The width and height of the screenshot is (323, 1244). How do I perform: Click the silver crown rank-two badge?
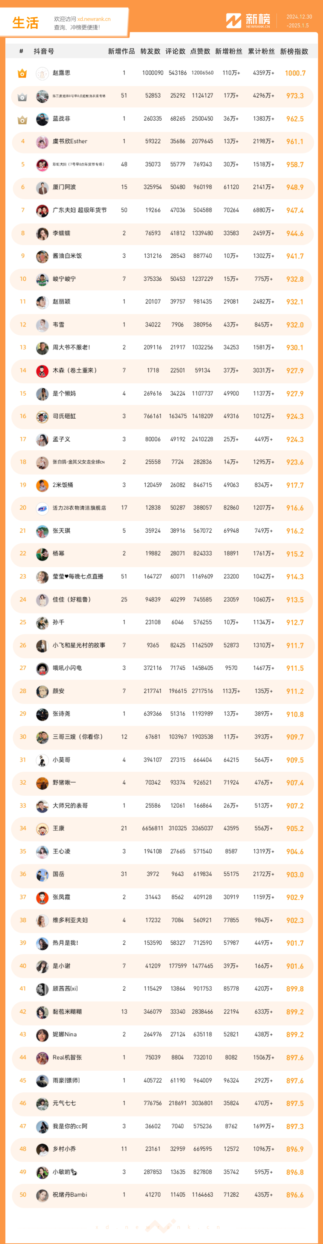[22, 97]
